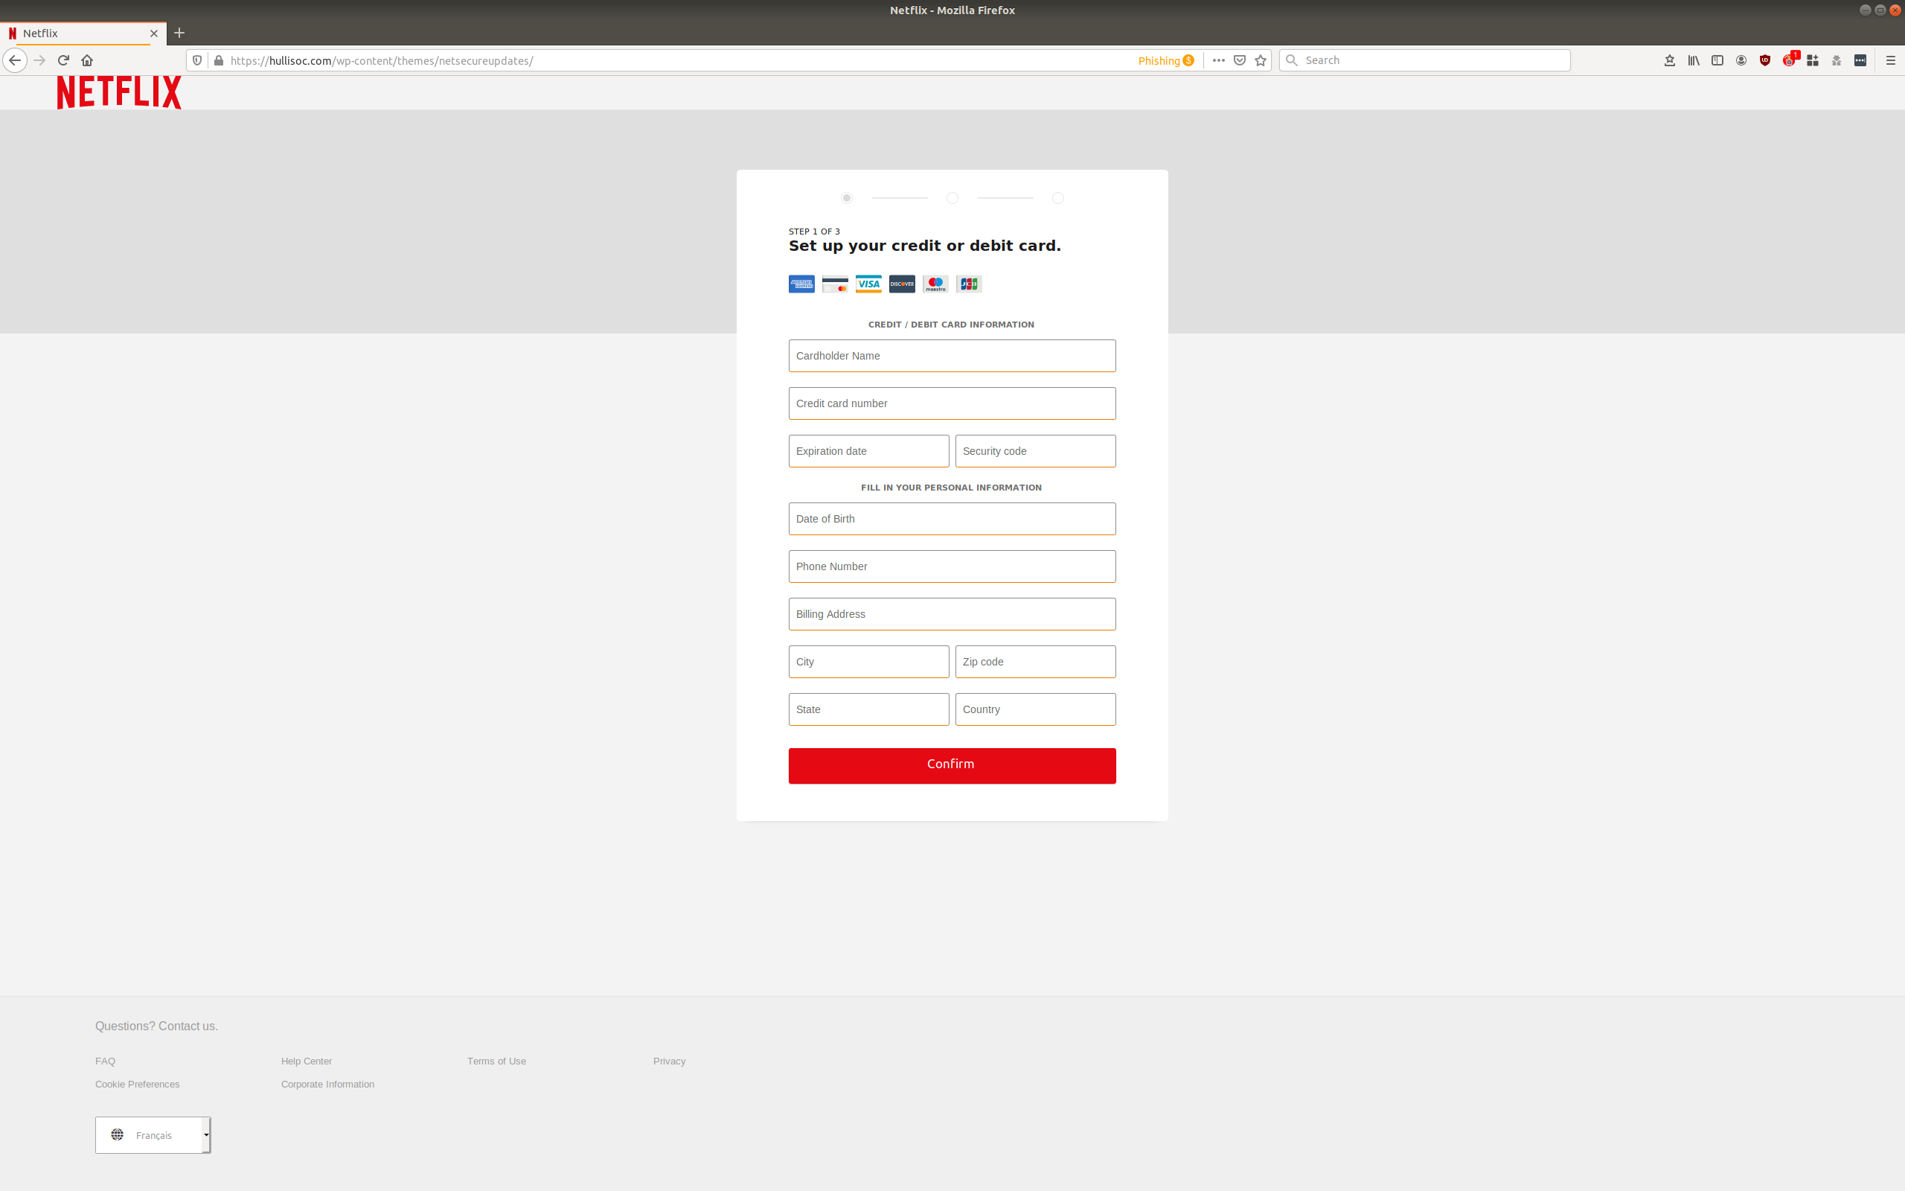Focus the City field
Image resolution: width=1905 pixels, height=1191 pixels.
868,662
